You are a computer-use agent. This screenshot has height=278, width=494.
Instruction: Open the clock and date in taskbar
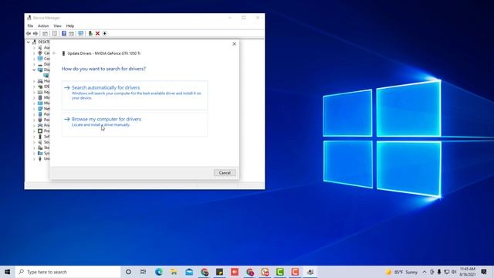pos(468,272)
